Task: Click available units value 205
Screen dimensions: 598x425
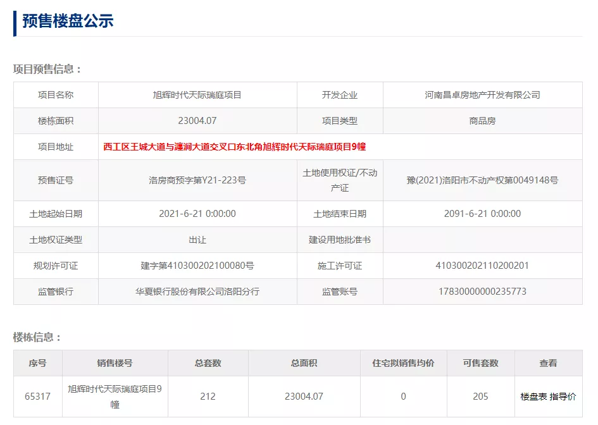Action: 480,397
